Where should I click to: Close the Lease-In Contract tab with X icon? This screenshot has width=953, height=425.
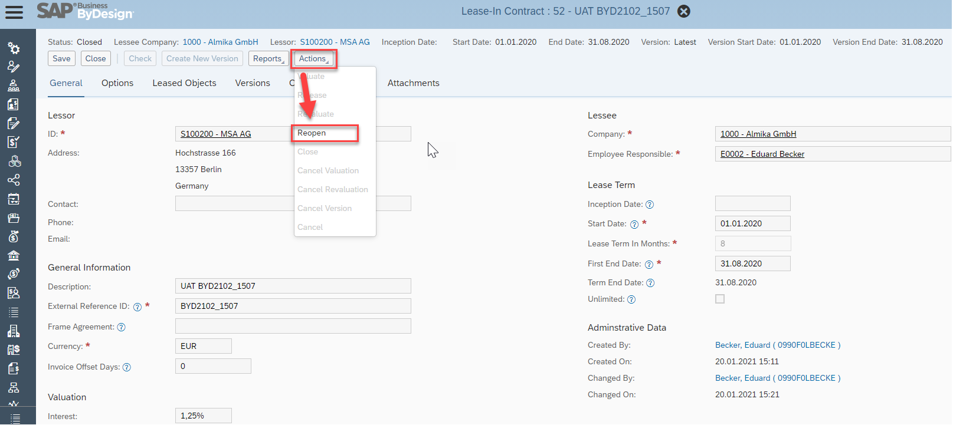pos(684,11)
